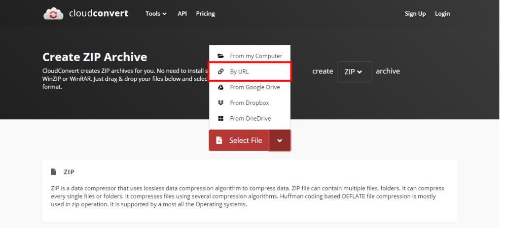Click the Create ZIP Archive heading
Screen dimensions: 505x228
(95, 57)
